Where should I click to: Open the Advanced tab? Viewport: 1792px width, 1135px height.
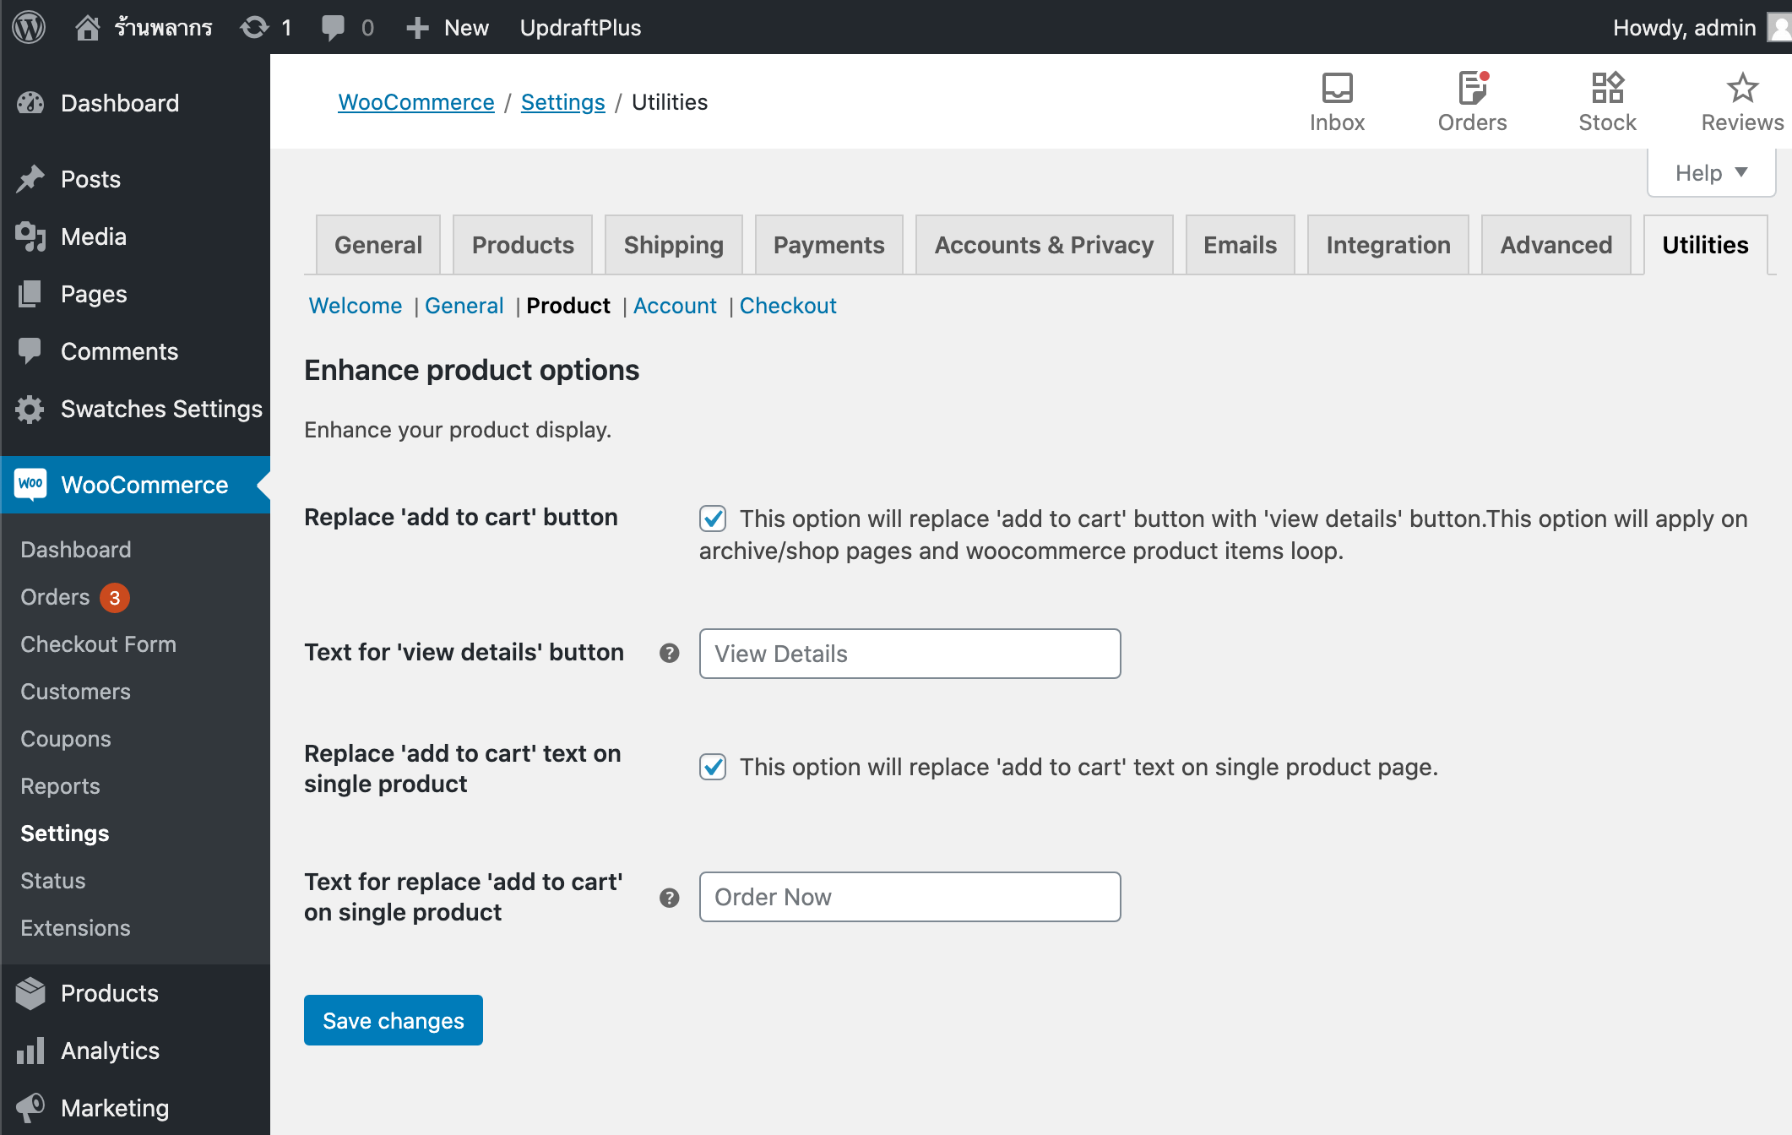[x=1556, y=245]
